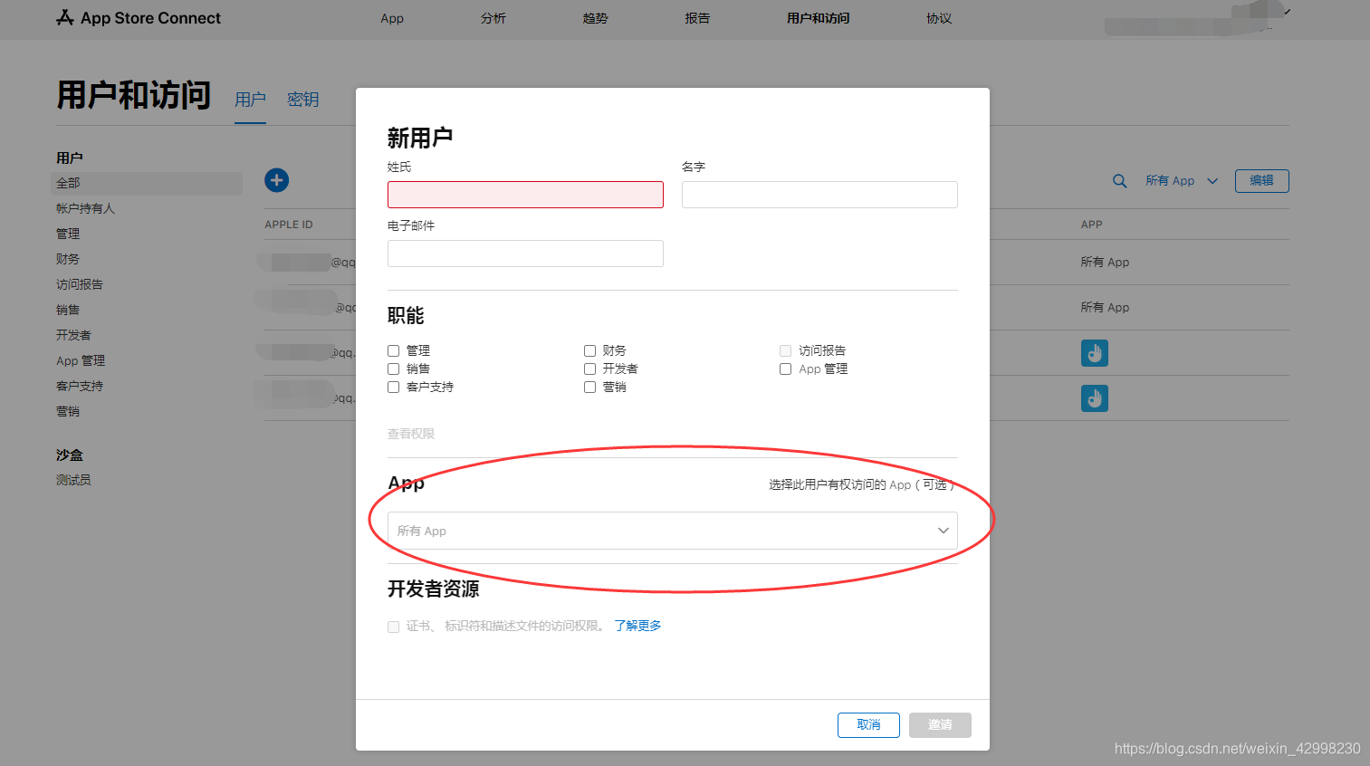This screenshot has height=766, width=1370.
Task: Open the App menu in top navigation
Action: (392, 18)
